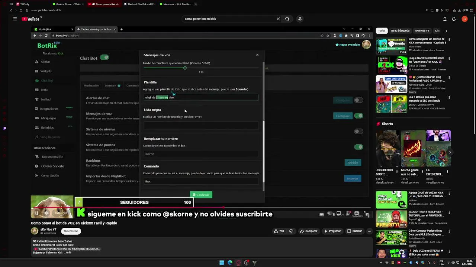Screen dimensions: 476x267
Task: Click the Preguntar button
Action: coord(332,231)
